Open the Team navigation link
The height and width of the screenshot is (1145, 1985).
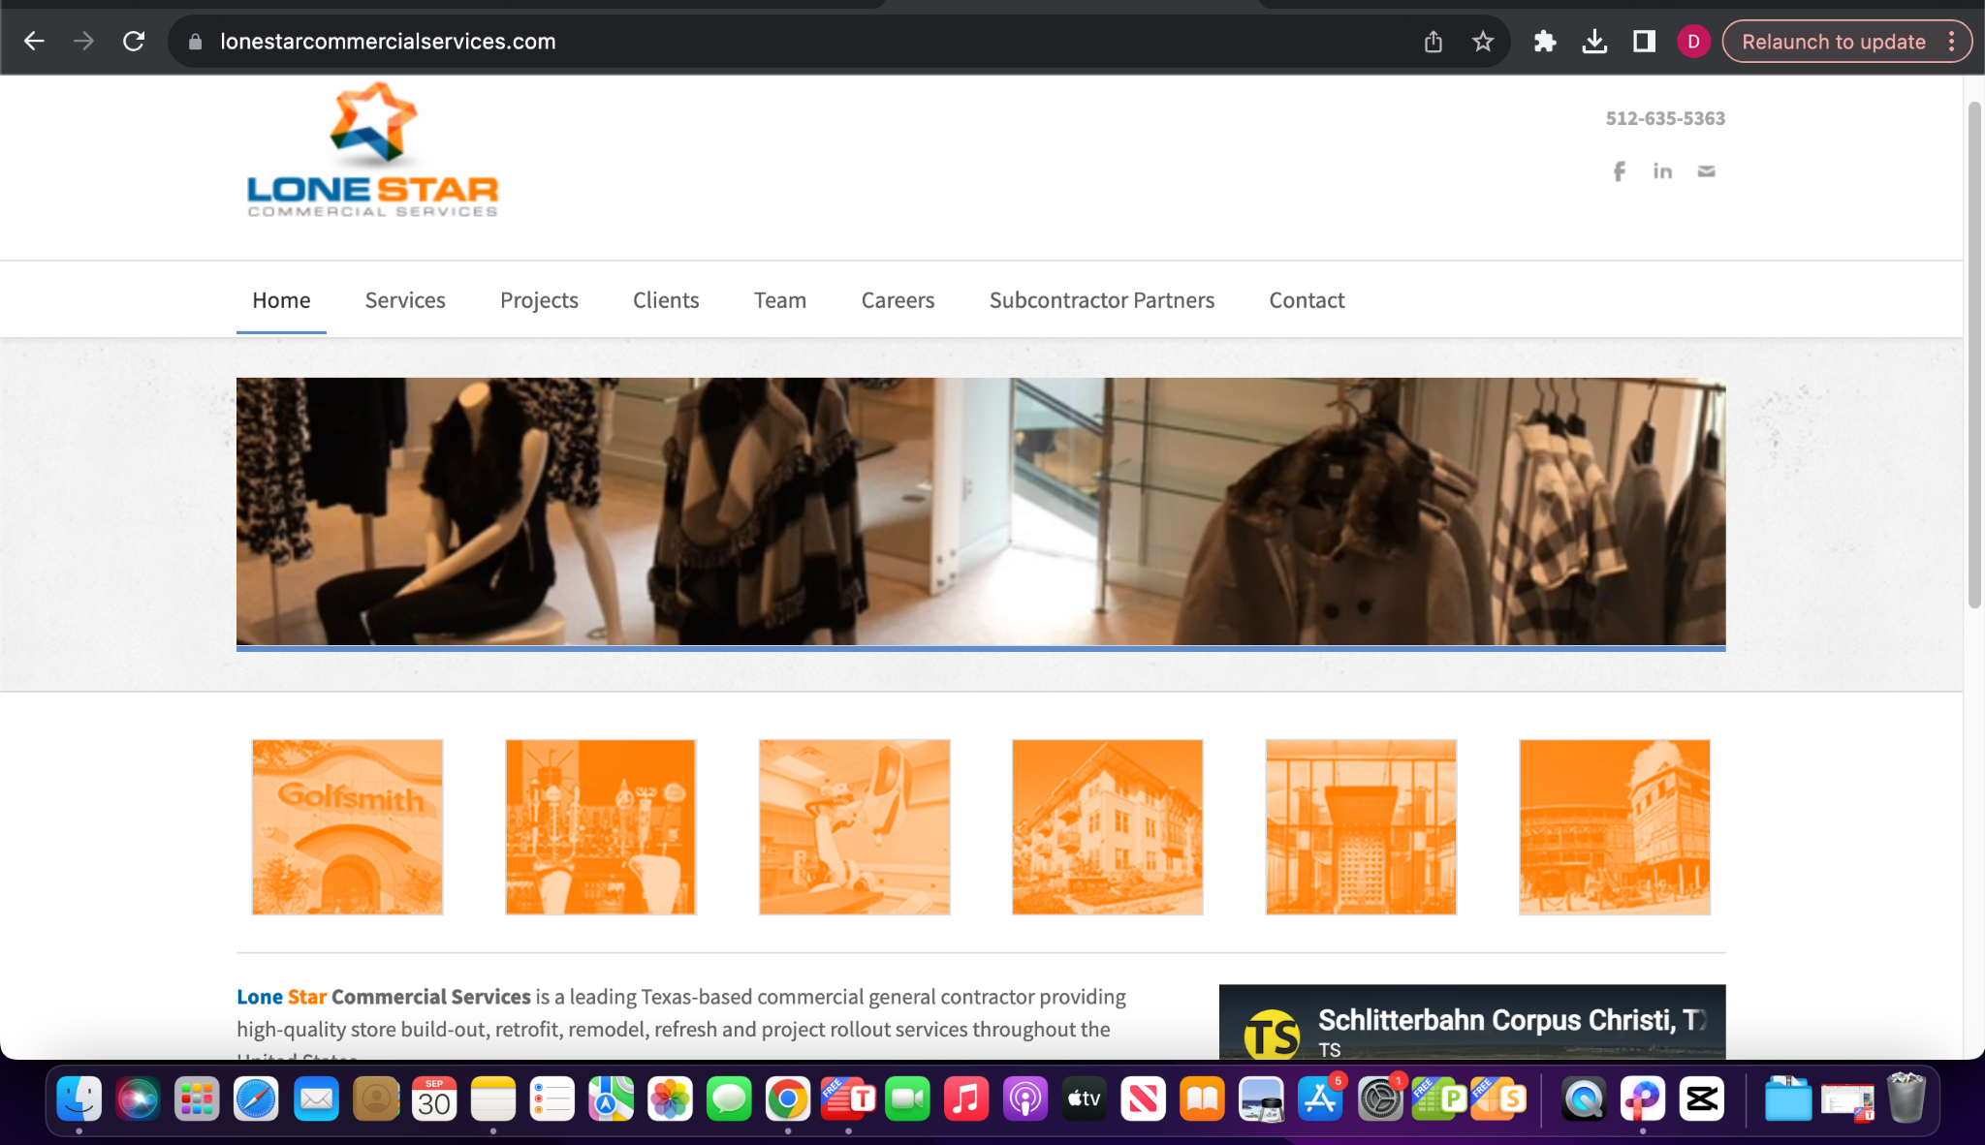pos(780,300)
